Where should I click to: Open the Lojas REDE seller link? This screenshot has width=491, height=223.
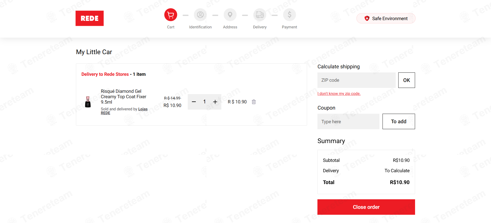pyautogui.click(x=124, y=111)
